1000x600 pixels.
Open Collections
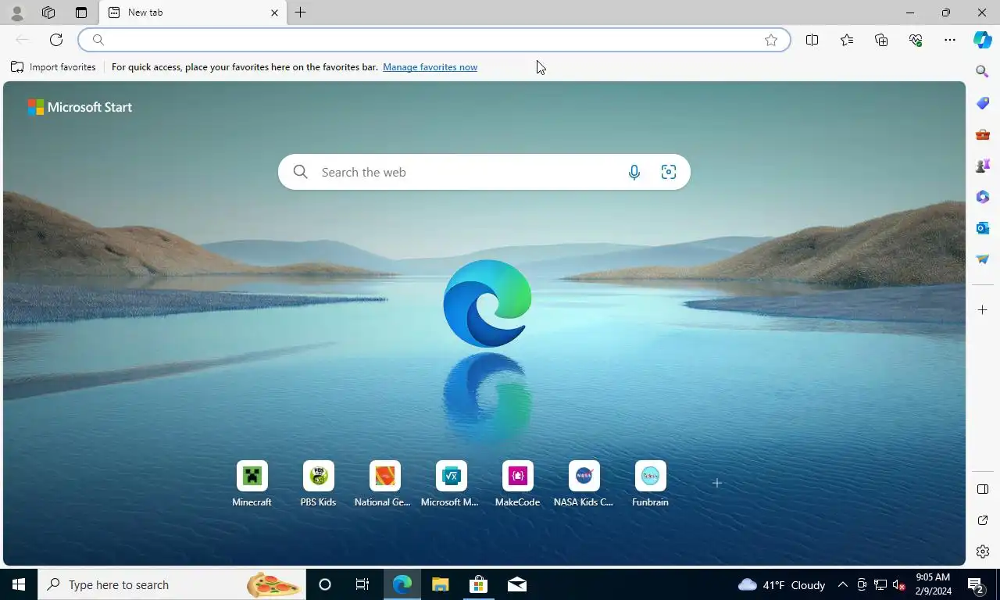point(881,40)
